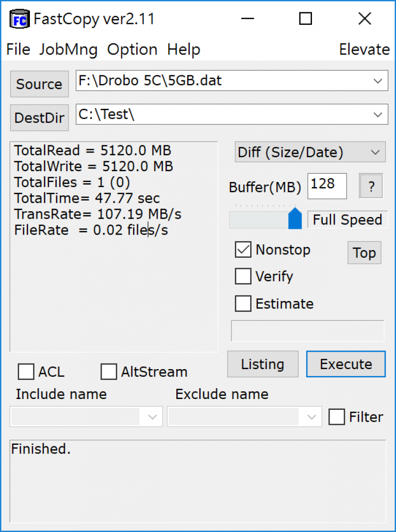The image size is (396, 532).
Task: Click the FastCopy app icon in title bar
Action: [20, 20]
